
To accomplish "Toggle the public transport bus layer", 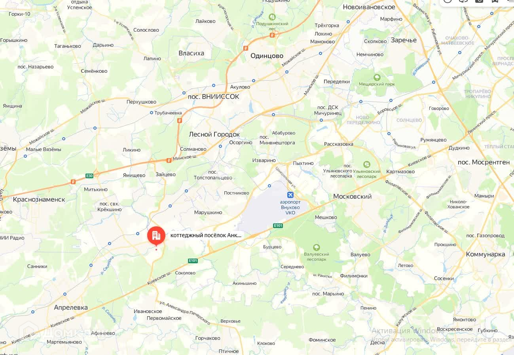I will pyautogui.click(x=495, y=1).
